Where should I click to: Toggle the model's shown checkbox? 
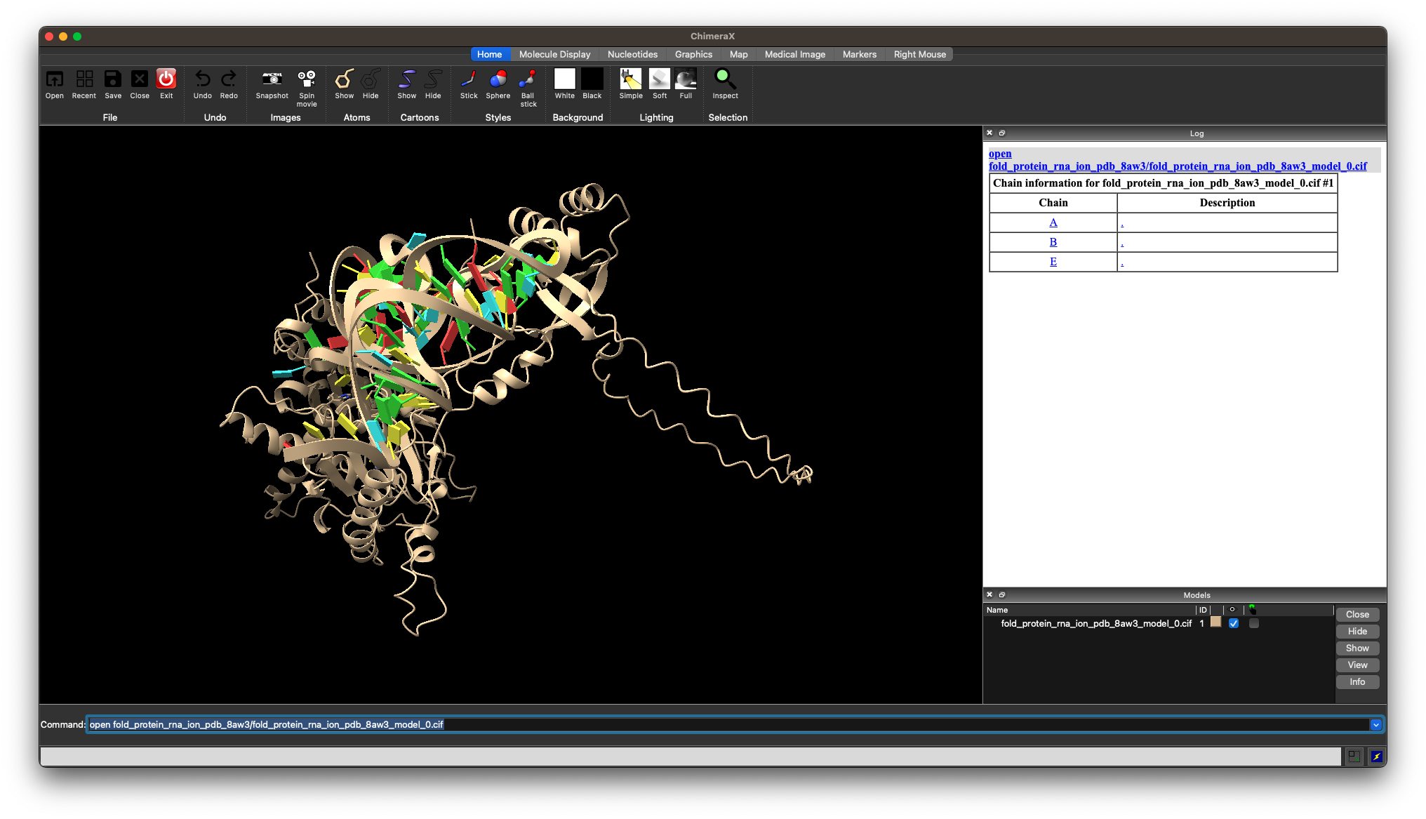1234,623
